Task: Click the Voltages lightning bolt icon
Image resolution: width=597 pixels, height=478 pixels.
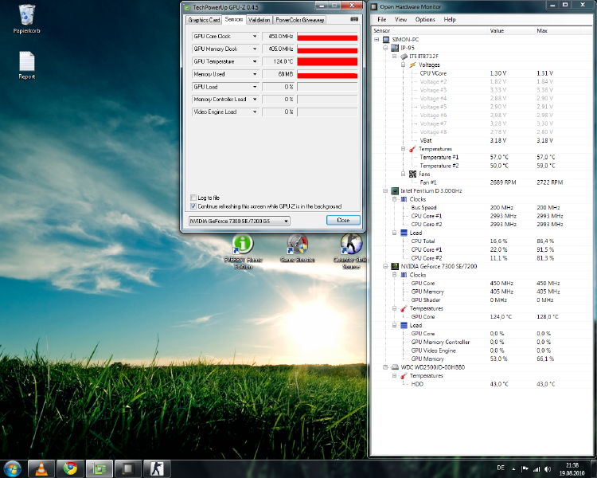Action: coord(412,65)
